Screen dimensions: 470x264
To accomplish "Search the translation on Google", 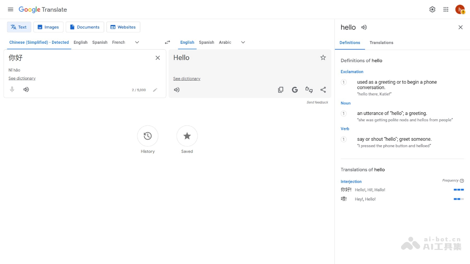I will [x=295, y=90].
